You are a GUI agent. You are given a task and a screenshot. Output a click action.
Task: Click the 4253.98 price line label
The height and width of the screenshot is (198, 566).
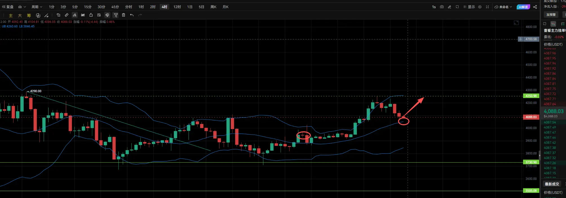tap(531, 96)
